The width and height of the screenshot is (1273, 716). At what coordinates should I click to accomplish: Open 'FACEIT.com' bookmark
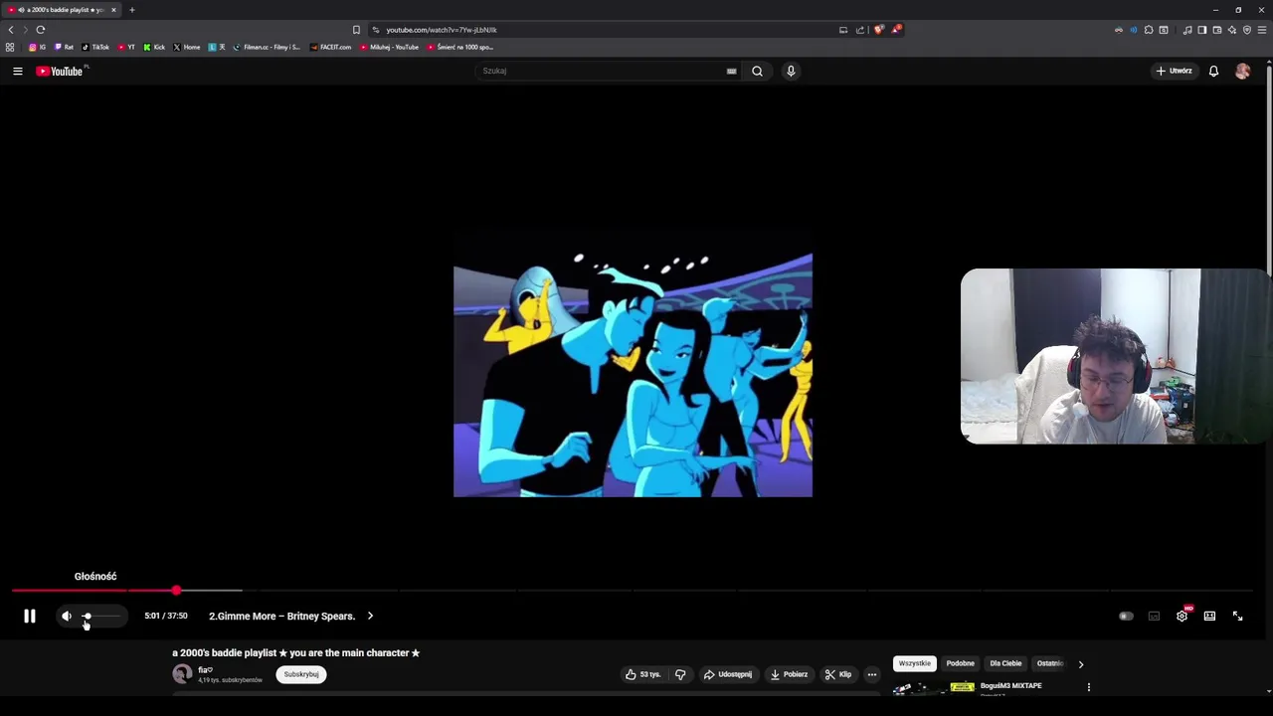(x=330, y=47)
